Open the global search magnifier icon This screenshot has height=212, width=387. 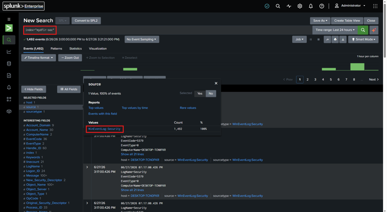click(278, 6)
